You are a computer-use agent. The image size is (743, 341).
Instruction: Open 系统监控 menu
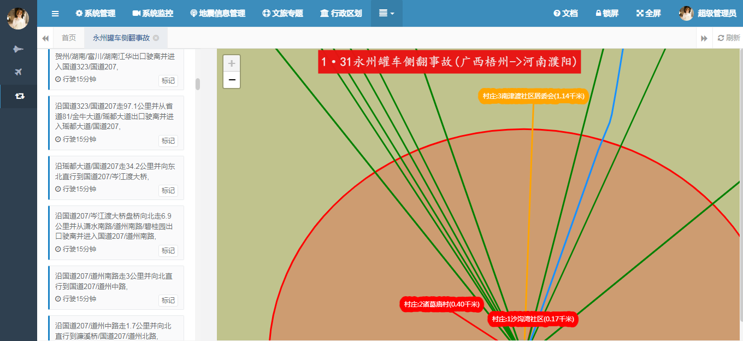(x=152, y=13)
